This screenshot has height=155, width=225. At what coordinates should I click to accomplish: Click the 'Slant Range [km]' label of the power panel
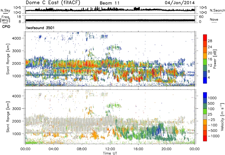click(x=8, y=59)
